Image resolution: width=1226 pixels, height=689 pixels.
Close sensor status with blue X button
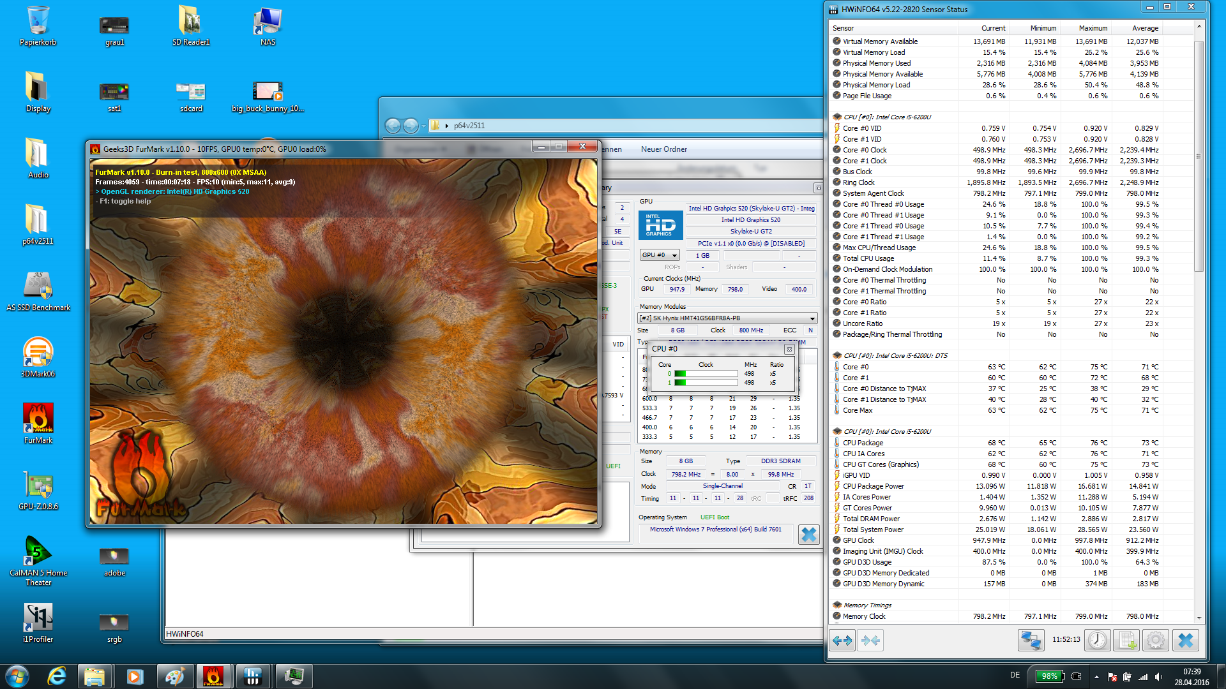1185,640
